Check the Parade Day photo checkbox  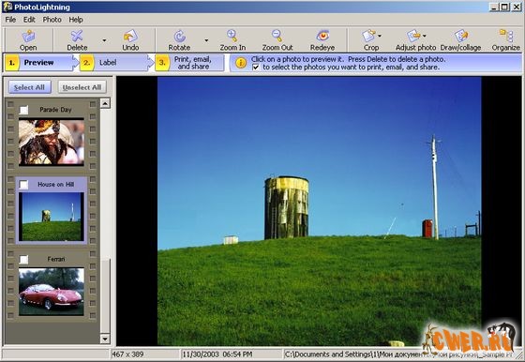(23, 110)
